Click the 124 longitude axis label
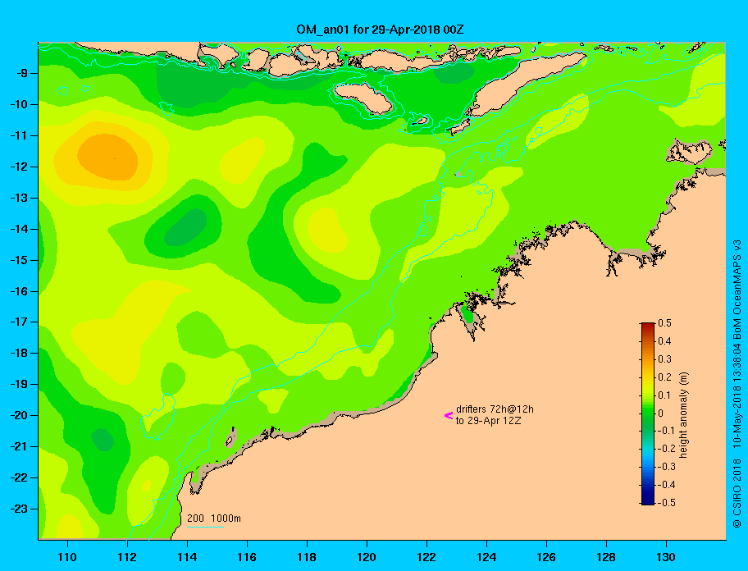This screenshot has height=571, width=748. tap(486, 557)
